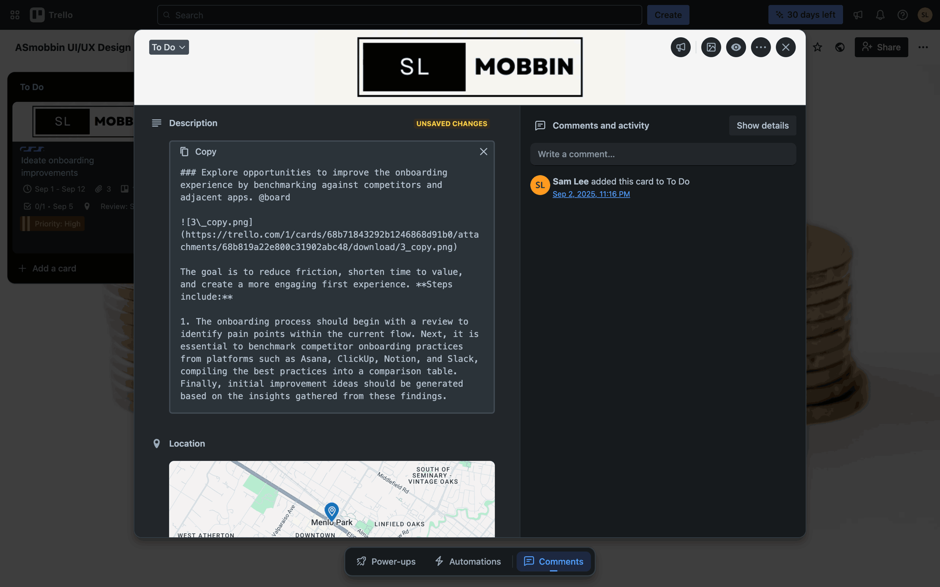The width and height of the screenshot is (940, 587).
Task: Click the SL MOBBIN cover image
Action: point(470,67)
